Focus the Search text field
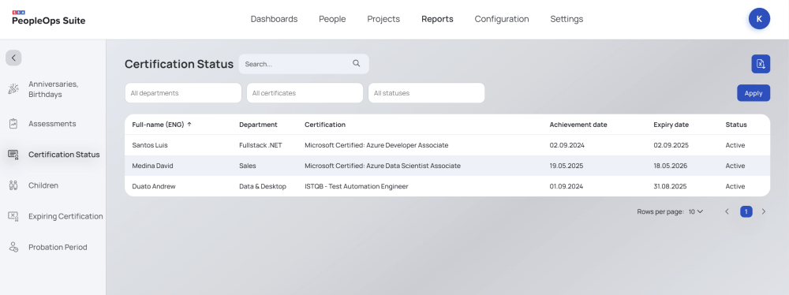 (x=297, y=64)
